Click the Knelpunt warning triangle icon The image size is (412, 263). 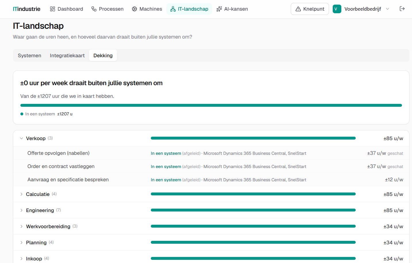coord(298,9)
